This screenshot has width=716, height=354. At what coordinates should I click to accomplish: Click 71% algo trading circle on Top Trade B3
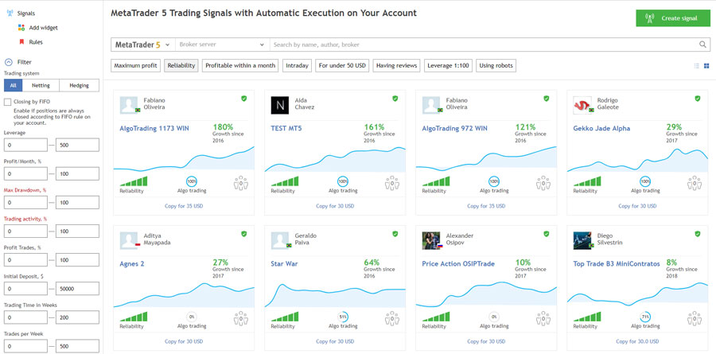tap(645, 317)
